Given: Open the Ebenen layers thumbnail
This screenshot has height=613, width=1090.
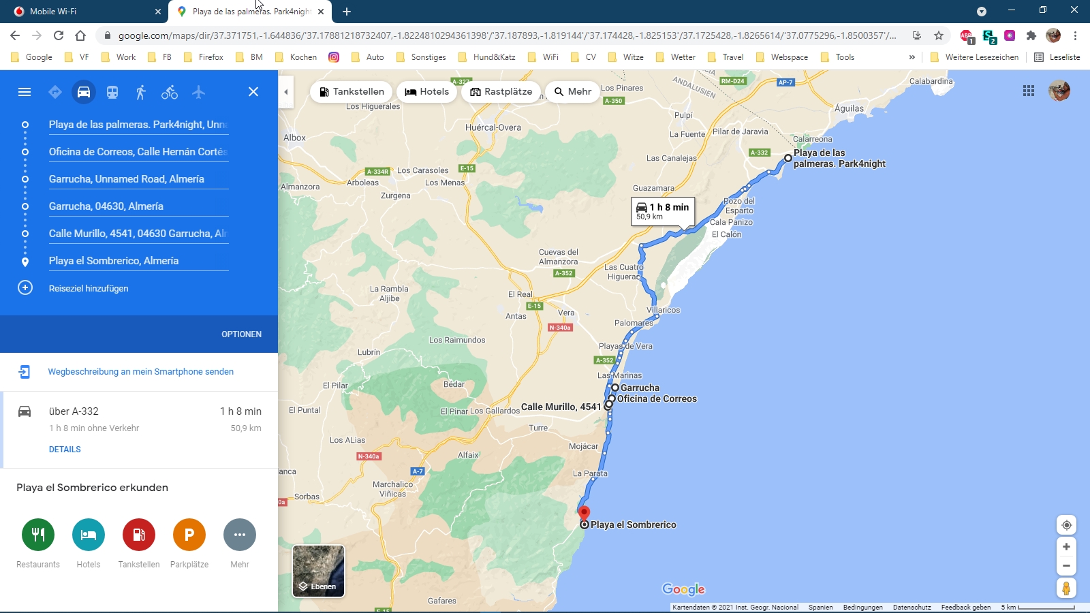Looking at the screenshot, I should 319,571.
